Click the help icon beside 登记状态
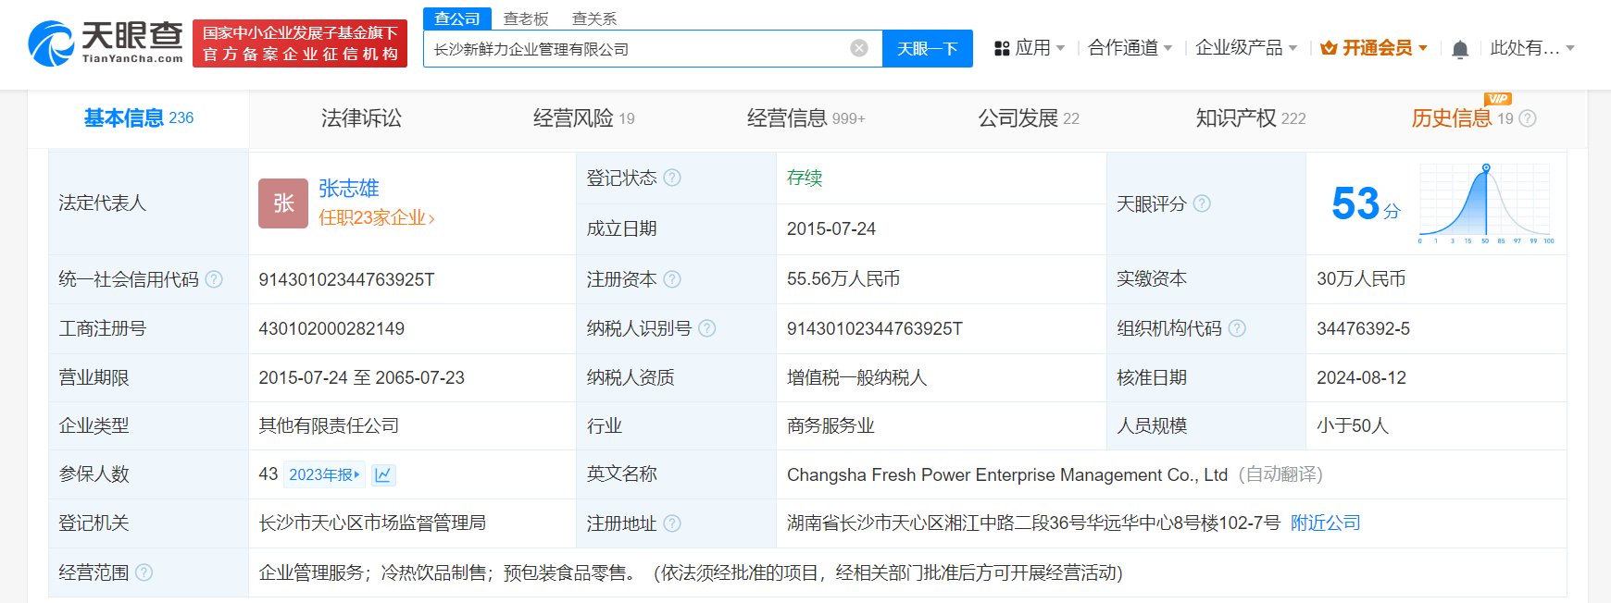 (672, 178)
